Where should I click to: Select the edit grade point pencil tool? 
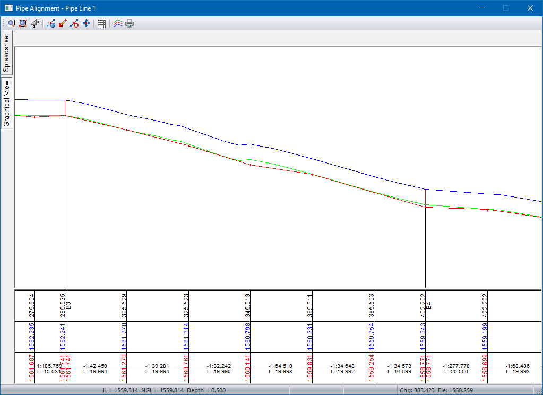pos(63,23)
